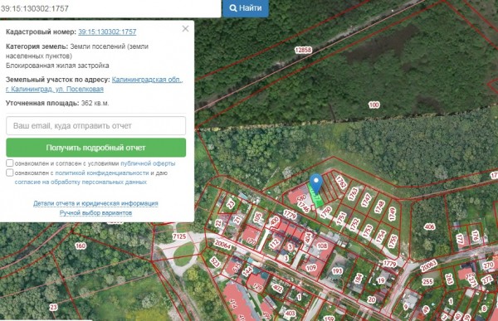Open Детали отчета и юридическая информация link
The height and width of the screenshot is (321, 498).
pos(95,203)
